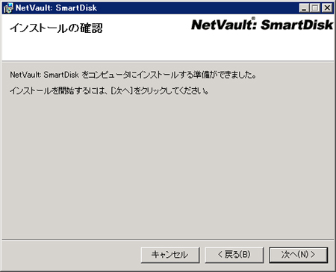Close the NetVault: SmartDisk installer window
Image resolution: width=336 pixels, height=272 pixels.
pyautogui.click(x=327, y=8)
